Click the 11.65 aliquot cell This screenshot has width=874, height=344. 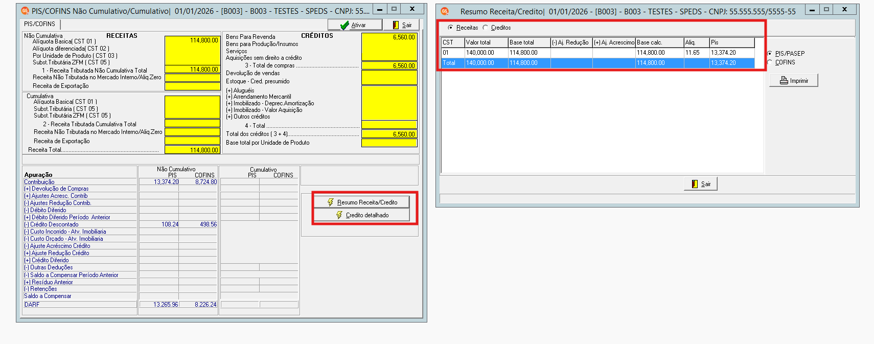point(697,53)
